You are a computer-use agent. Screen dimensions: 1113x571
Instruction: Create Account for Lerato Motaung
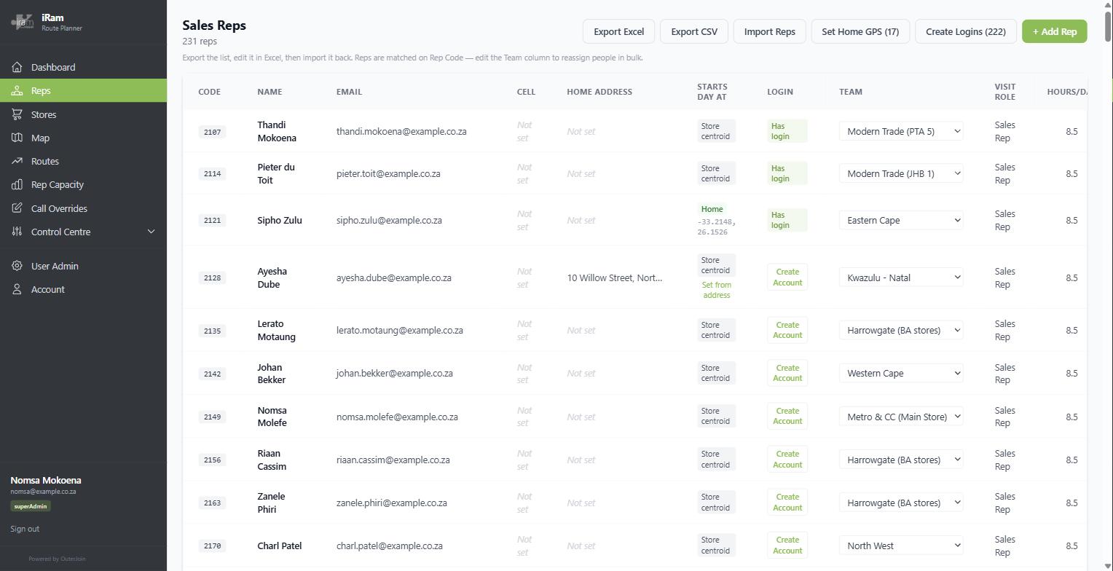click(x=787, y=330)
